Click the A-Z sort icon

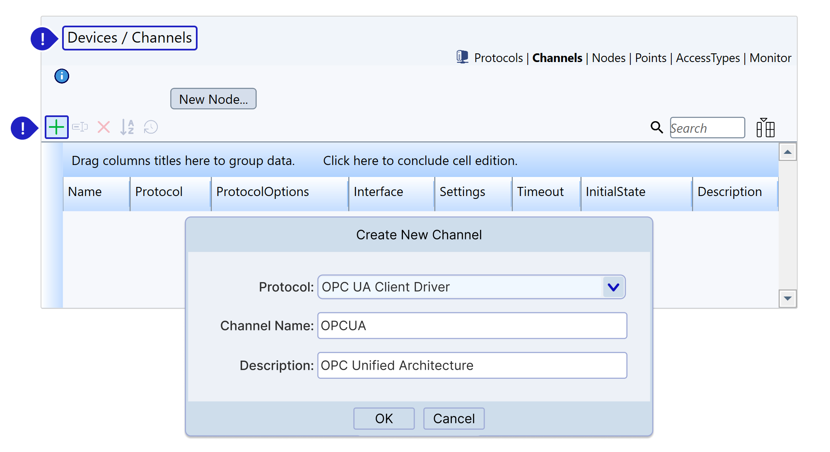[x=127, y=127]
